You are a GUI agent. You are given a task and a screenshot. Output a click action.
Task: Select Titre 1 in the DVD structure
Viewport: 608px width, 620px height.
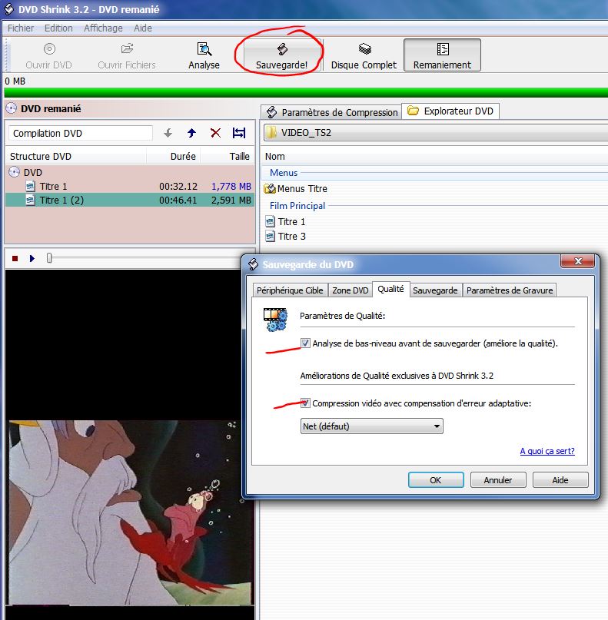pos(130,186)
